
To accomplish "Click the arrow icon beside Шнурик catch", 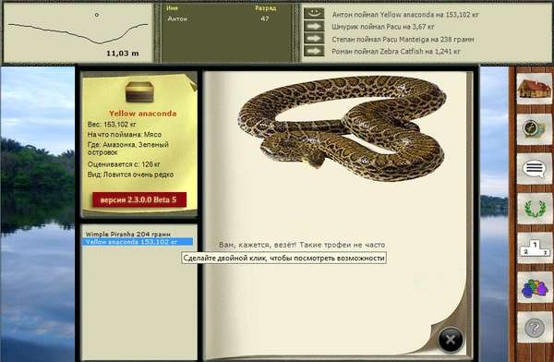I will pos(314,26).
